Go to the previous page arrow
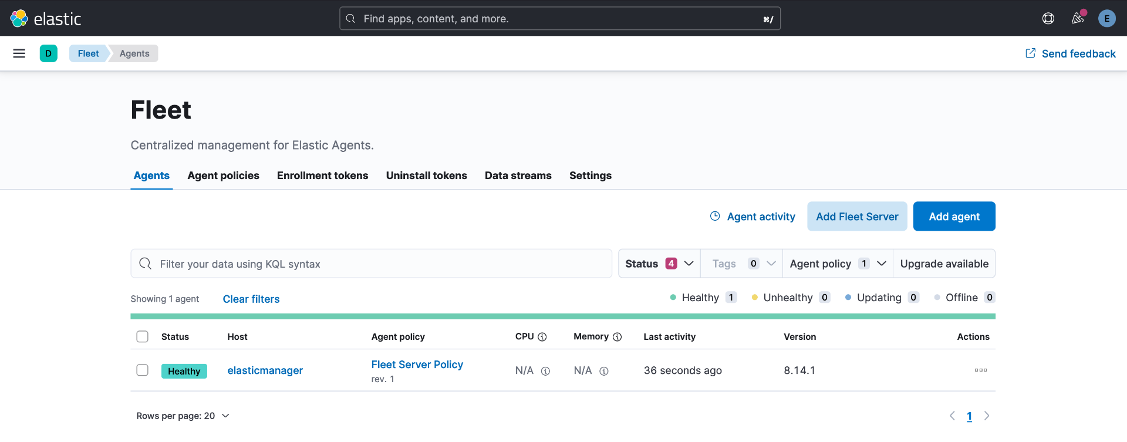Viewport: 1127px width, 442px height. [x=952, y=416]
